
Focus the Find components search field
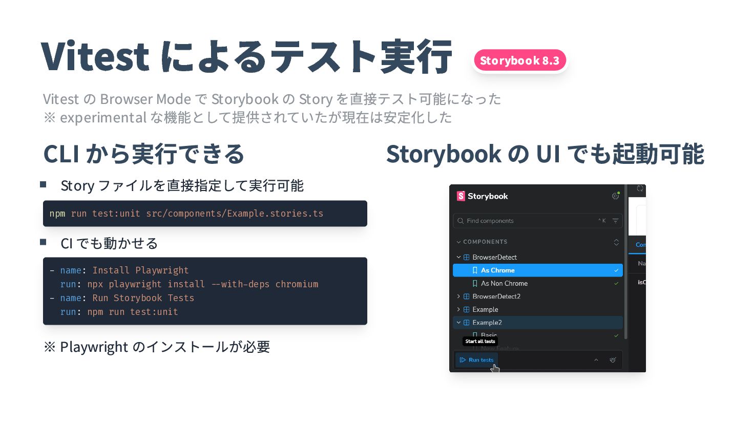click(538, 221)
